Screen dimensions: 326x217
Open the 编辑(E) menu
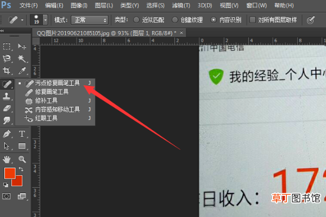pyautogui.click(x=54, y=5)
